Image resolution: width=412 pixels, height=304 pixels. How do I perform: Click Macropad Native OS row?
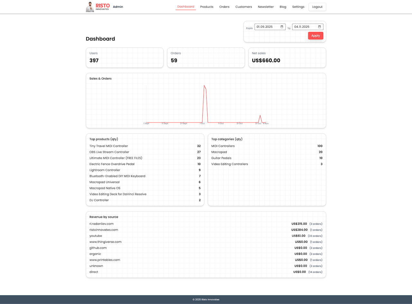click(145, 188)
